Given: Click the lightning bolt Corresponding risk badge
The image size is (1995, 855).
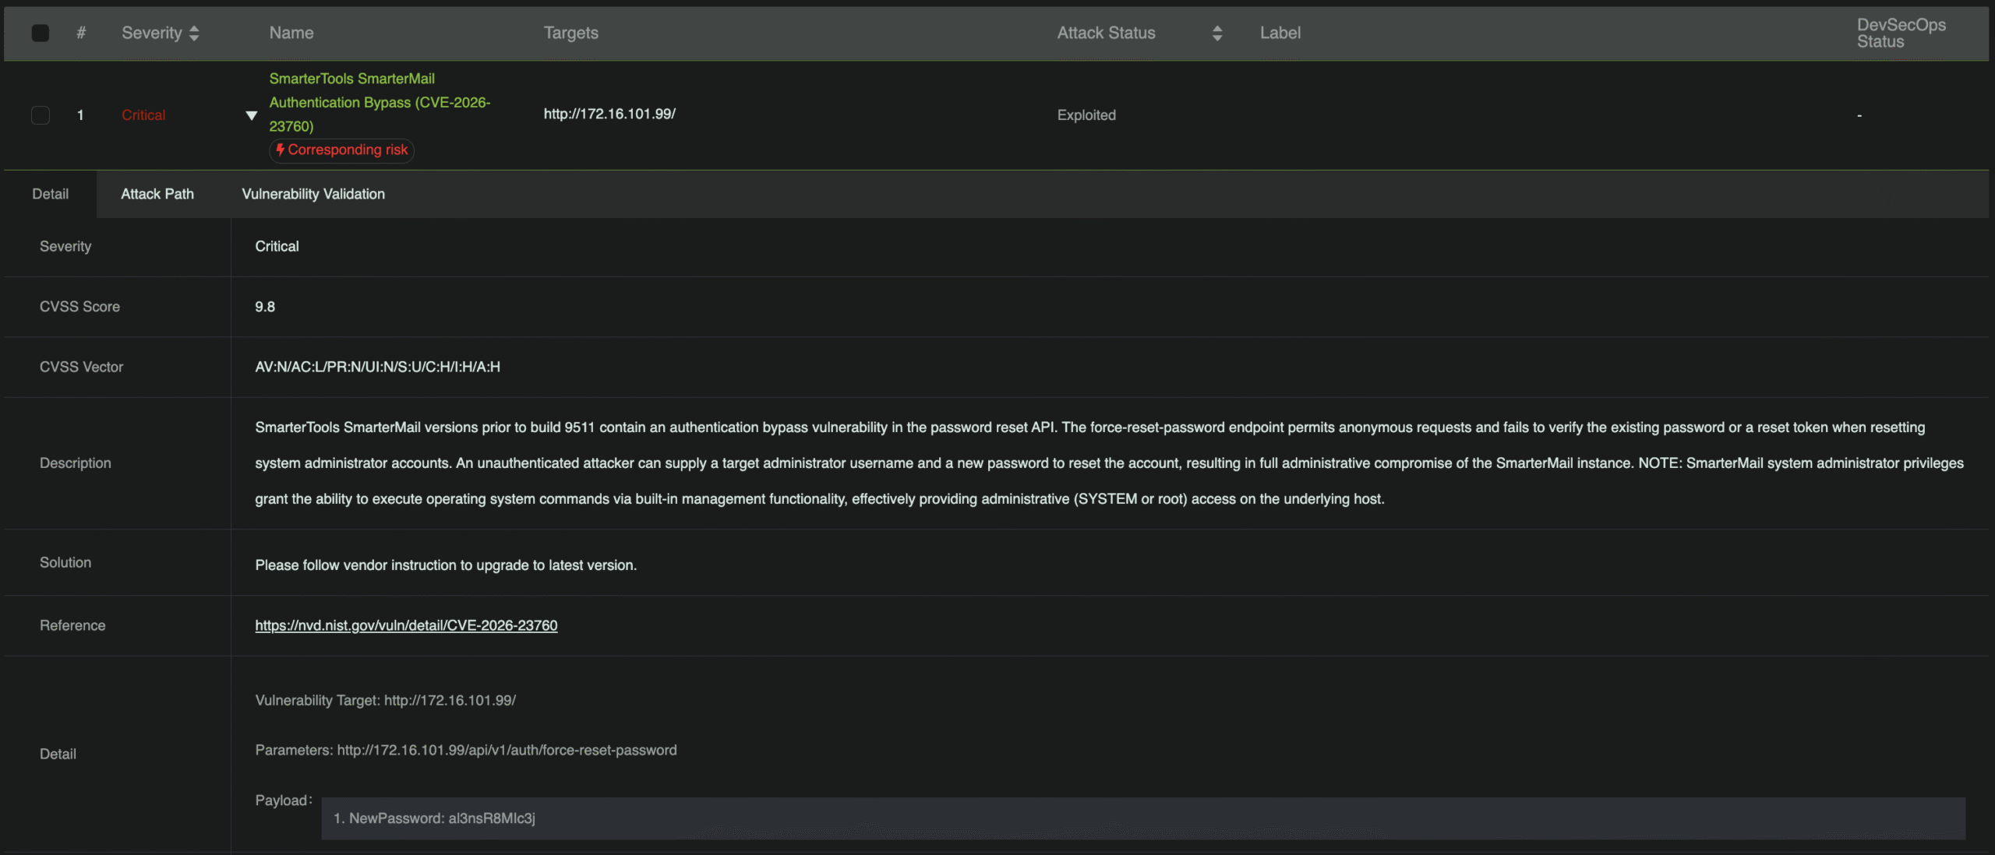Looking at the screenshot, I should point(341,150).
